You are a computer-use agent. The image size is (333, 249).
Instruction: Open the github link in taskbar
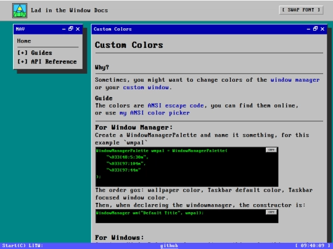pyautogui.click(x=169, y=245)
